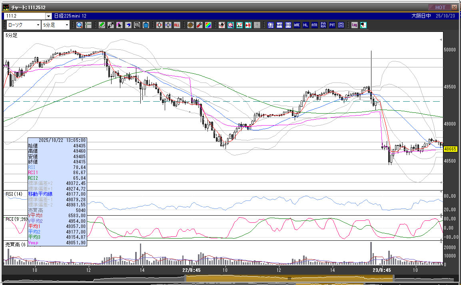The image size is (461, 285).
Task: Toggle the MA moving average indicator
Action: [x=279, y=25]
